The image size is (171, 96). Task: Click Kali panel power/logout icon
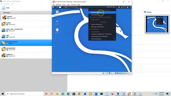pos(130,7)
